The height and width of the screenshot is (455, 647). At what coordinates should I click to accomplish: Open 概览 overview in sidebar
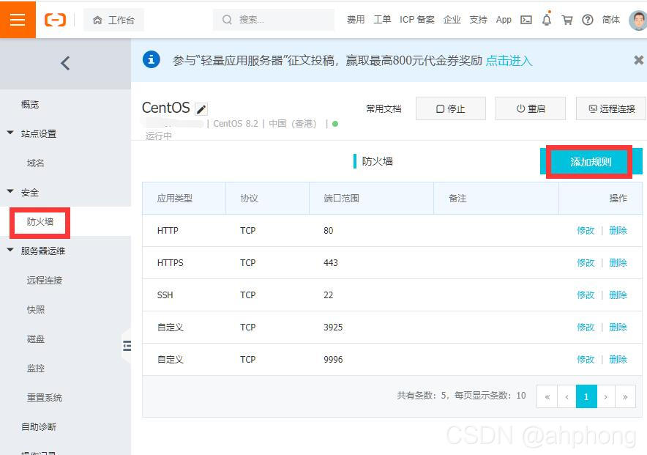pos(30,105)
